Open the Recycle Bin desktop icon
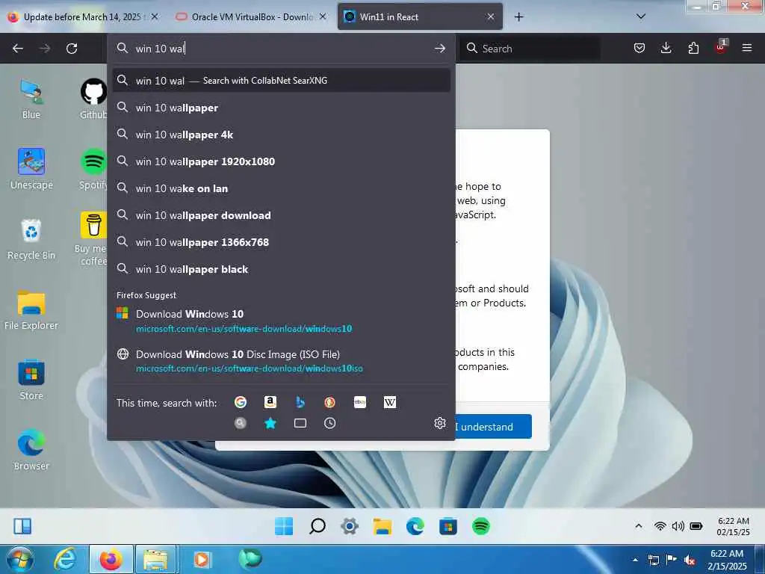Viewport: 765px width, 574px height. [31, 240]
